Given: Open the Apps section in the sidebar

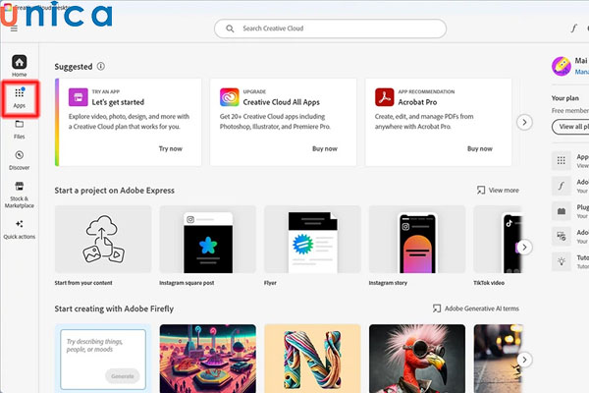Looking at the screenshot, I should (20, 96).
